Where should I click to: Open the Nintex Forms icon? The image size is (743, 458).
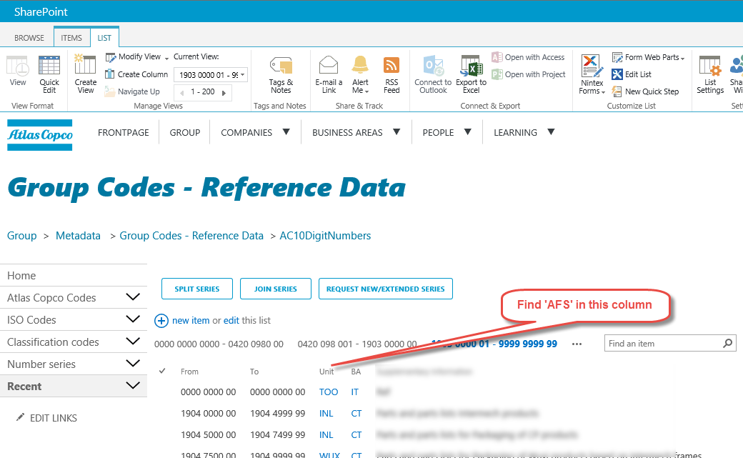pyautogui.click(x=592, y=74)
